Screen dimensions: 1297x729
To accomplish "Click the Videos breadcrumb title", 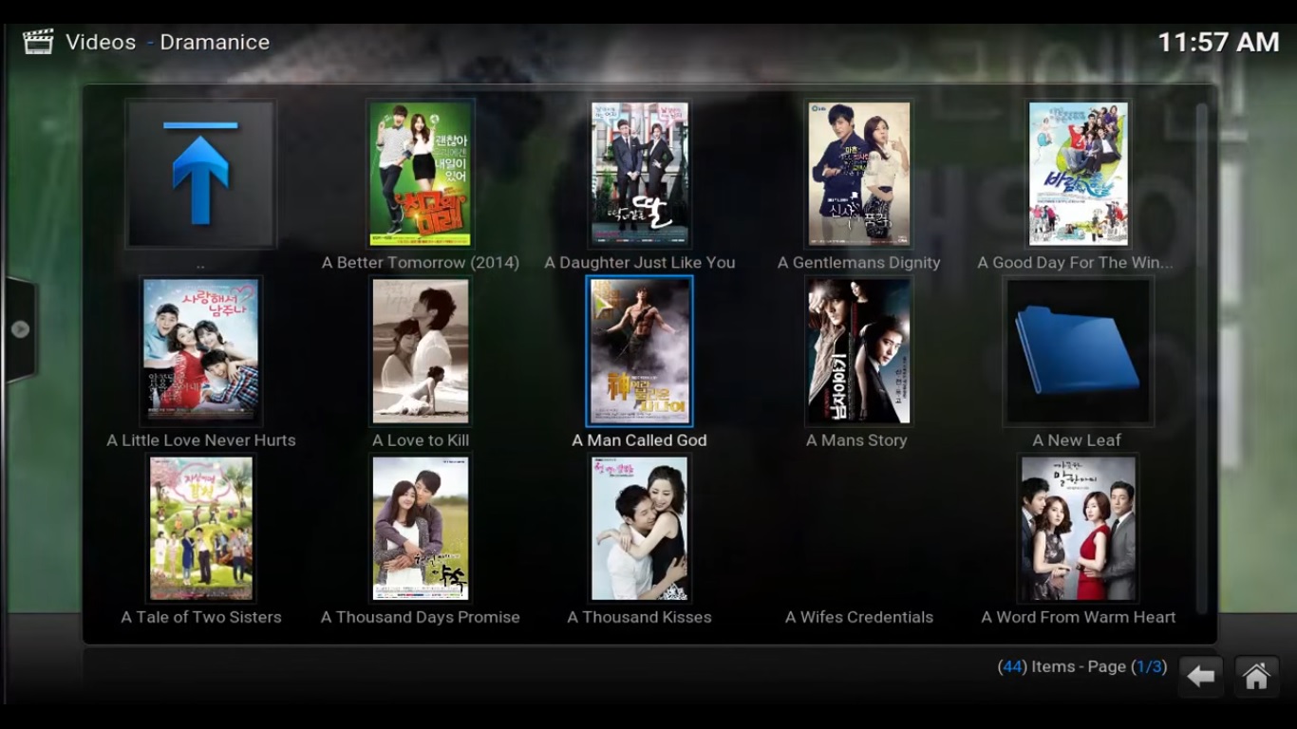I will pyautogui.click(x=101, y=42).
